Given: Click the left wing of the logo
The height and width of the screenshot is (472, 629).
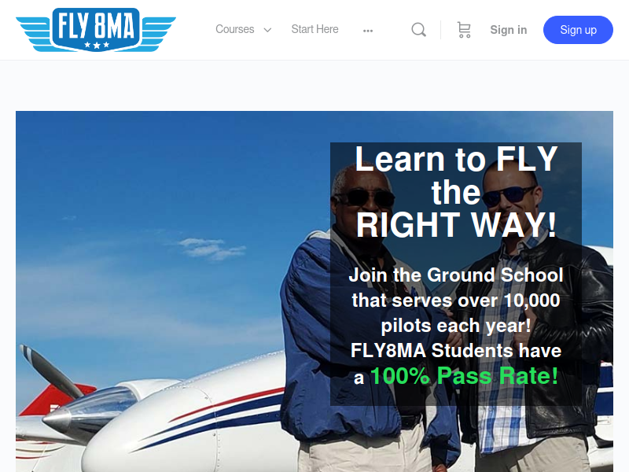Looking at the screenshot, I should [34, 33].
